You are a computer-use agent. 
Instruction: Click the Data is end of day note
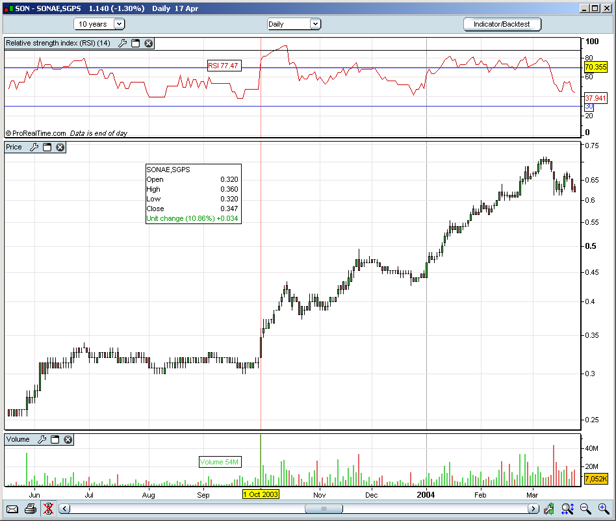[99, 133]
